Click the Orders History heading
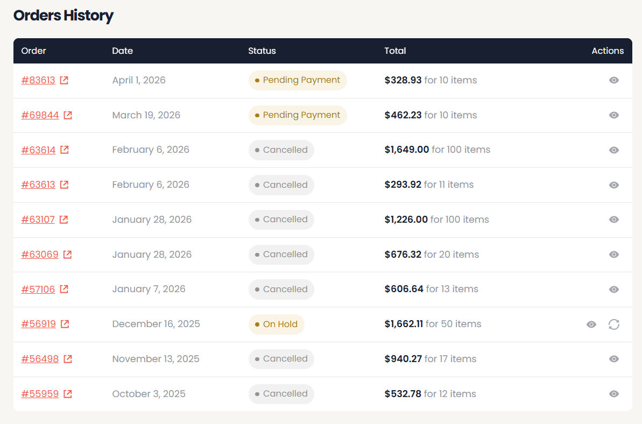 64,16
